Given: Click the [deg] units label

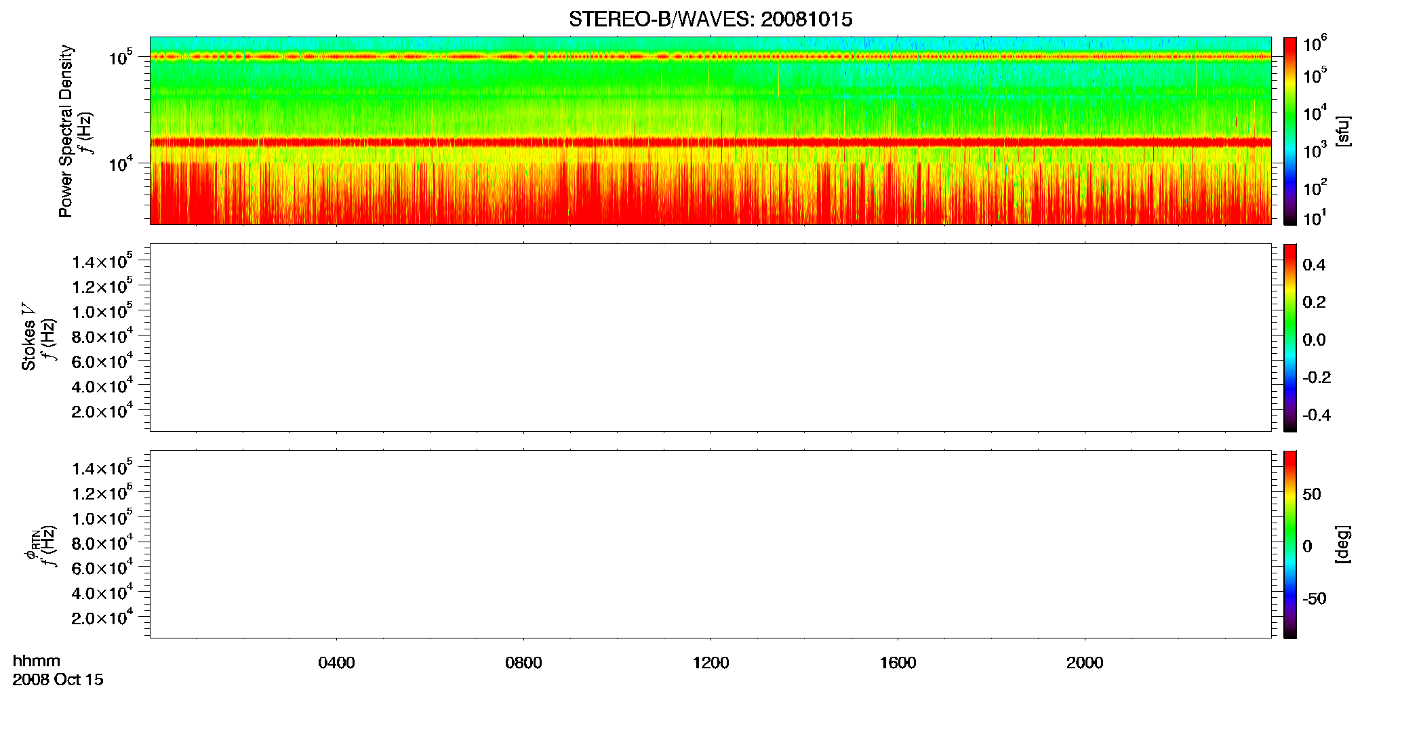Looking at the screenshot, I should coord(1342,544).
